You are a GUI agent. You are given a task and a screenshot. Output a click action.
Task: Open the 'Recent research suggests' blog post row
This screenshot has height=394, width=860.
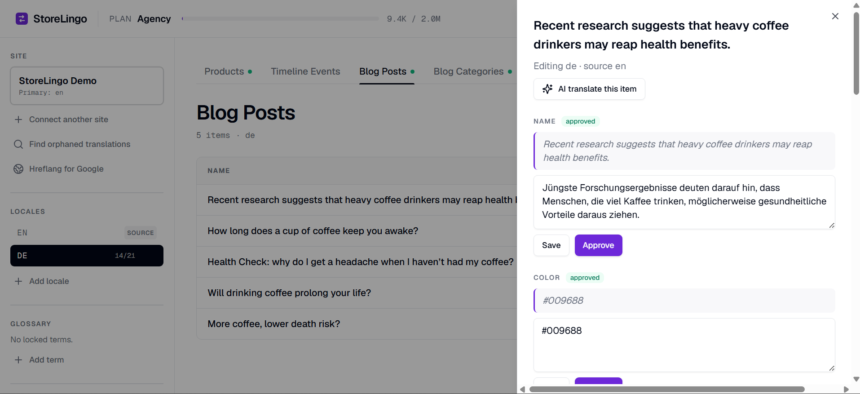(357, 200)
